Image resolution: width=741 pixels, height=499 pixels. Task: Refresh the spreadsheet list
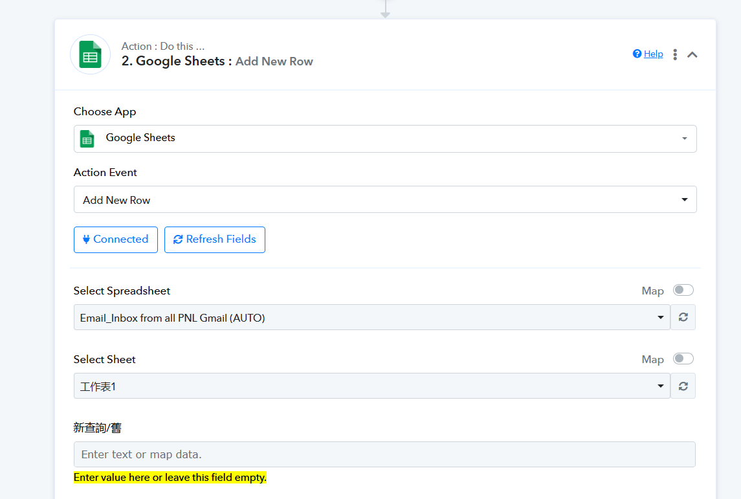pos(683,317)
